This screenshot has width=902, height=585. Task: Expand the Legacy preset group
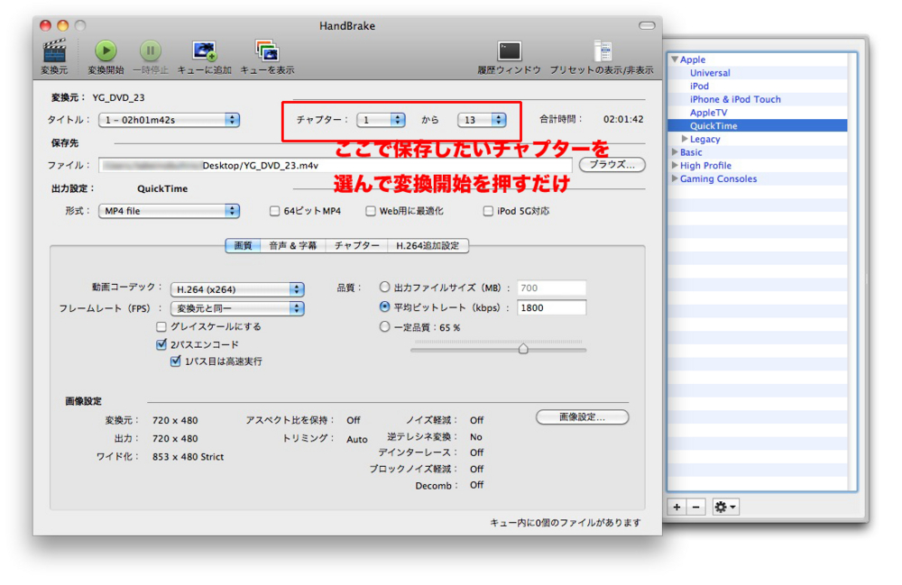pos(685,139)
